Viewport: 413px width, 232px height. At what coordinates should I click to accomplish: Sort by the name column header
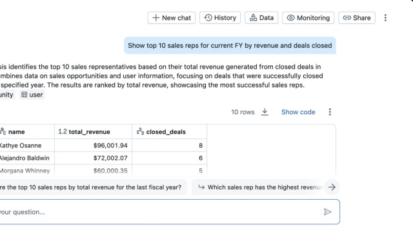27,131
